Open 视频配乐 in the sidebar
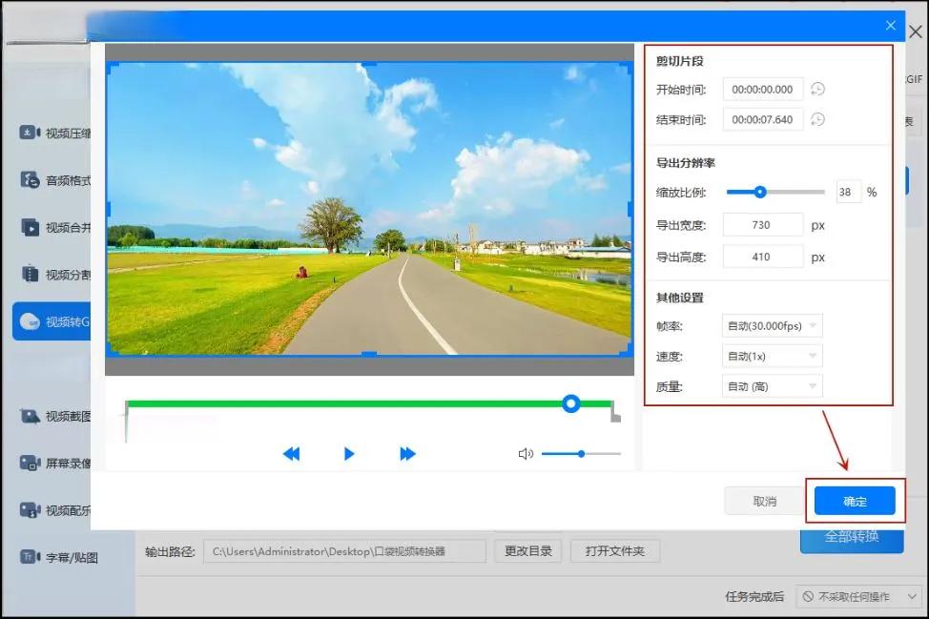The image size is (929, 619). (54, 510)
